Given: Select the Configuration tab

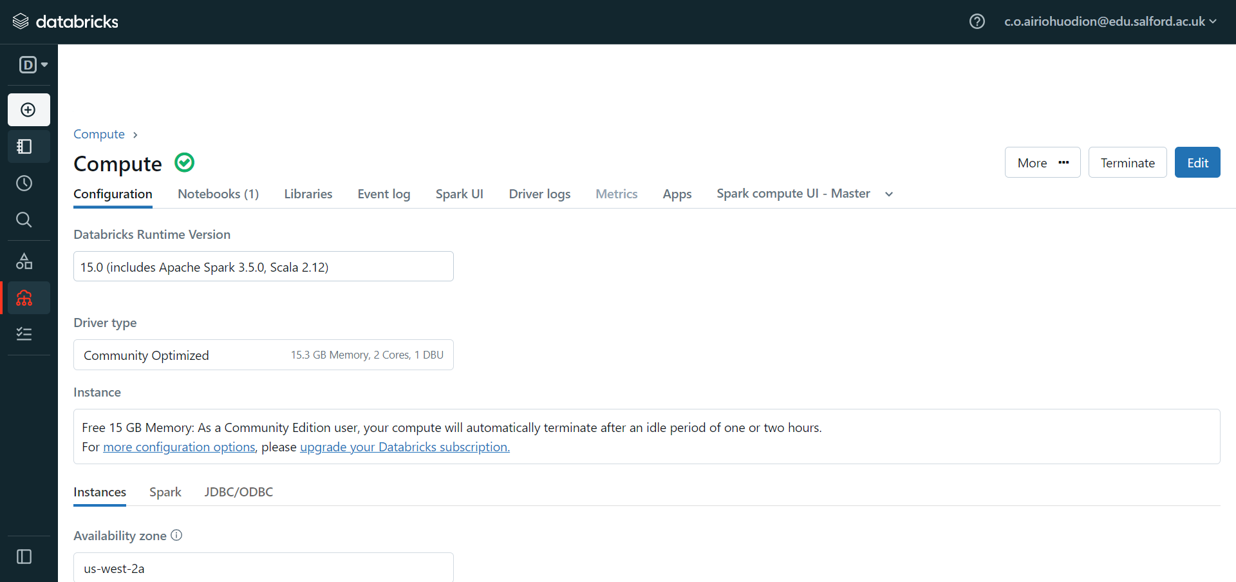Looking at the screenshot, I should [x=113, y=194].
